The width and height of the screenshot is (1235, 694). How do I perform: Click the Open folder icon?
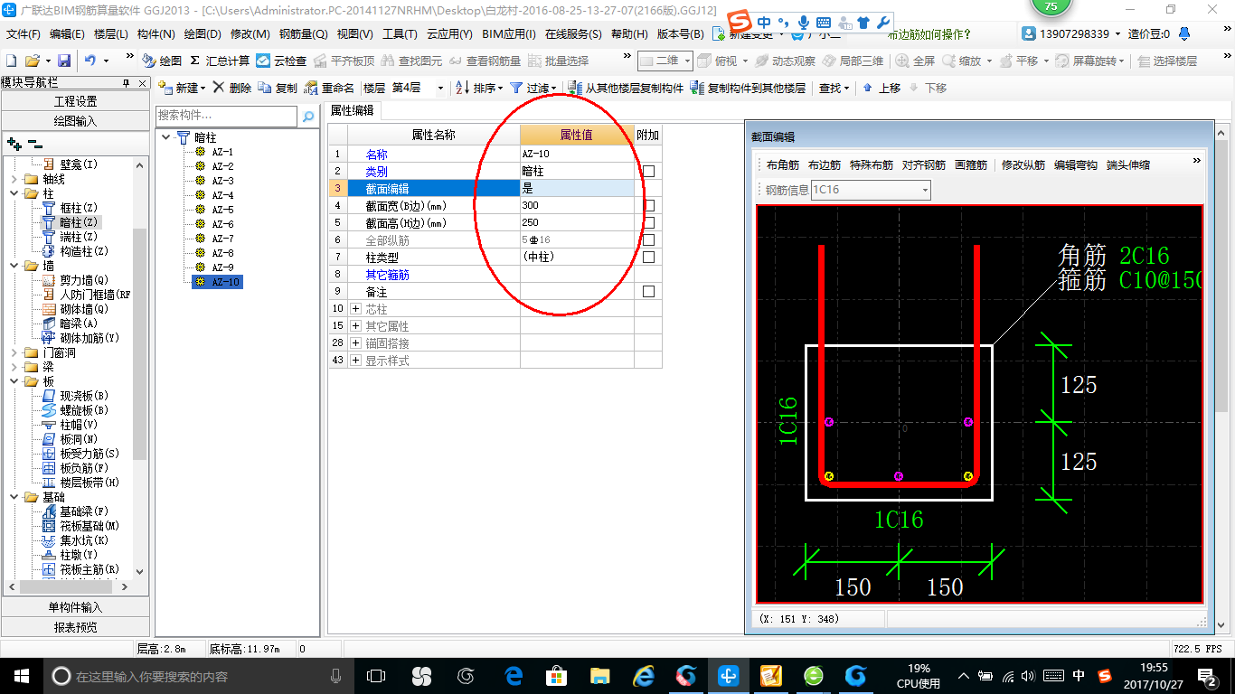(32, 61)
